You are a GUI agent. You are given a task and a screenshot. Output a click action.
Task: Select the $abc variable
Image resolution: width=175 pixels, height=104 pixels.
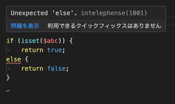click(x=51, y=41)
